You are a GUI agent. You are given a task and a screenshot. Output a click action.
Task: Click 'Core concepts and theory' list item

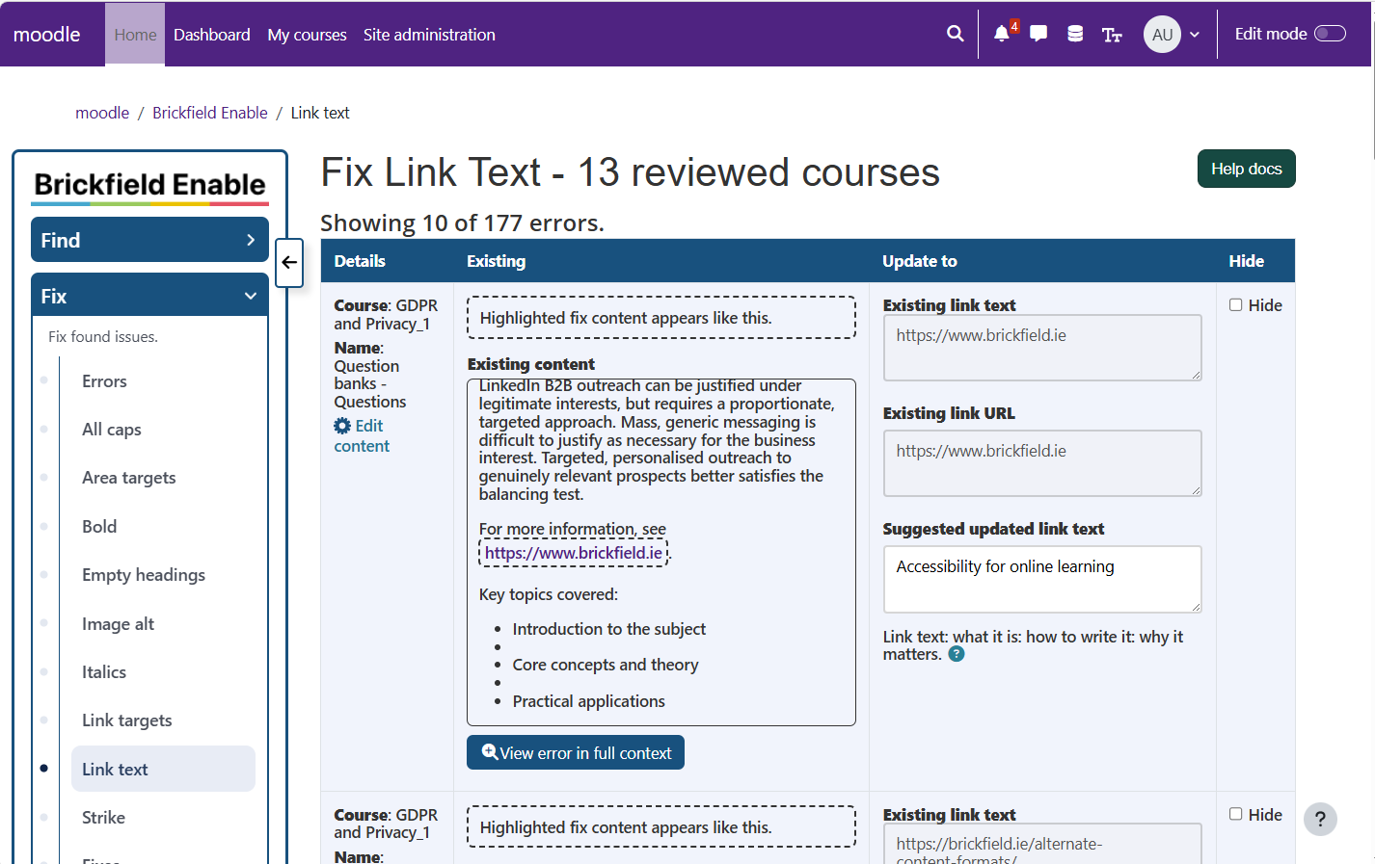[x=606, y=665]
